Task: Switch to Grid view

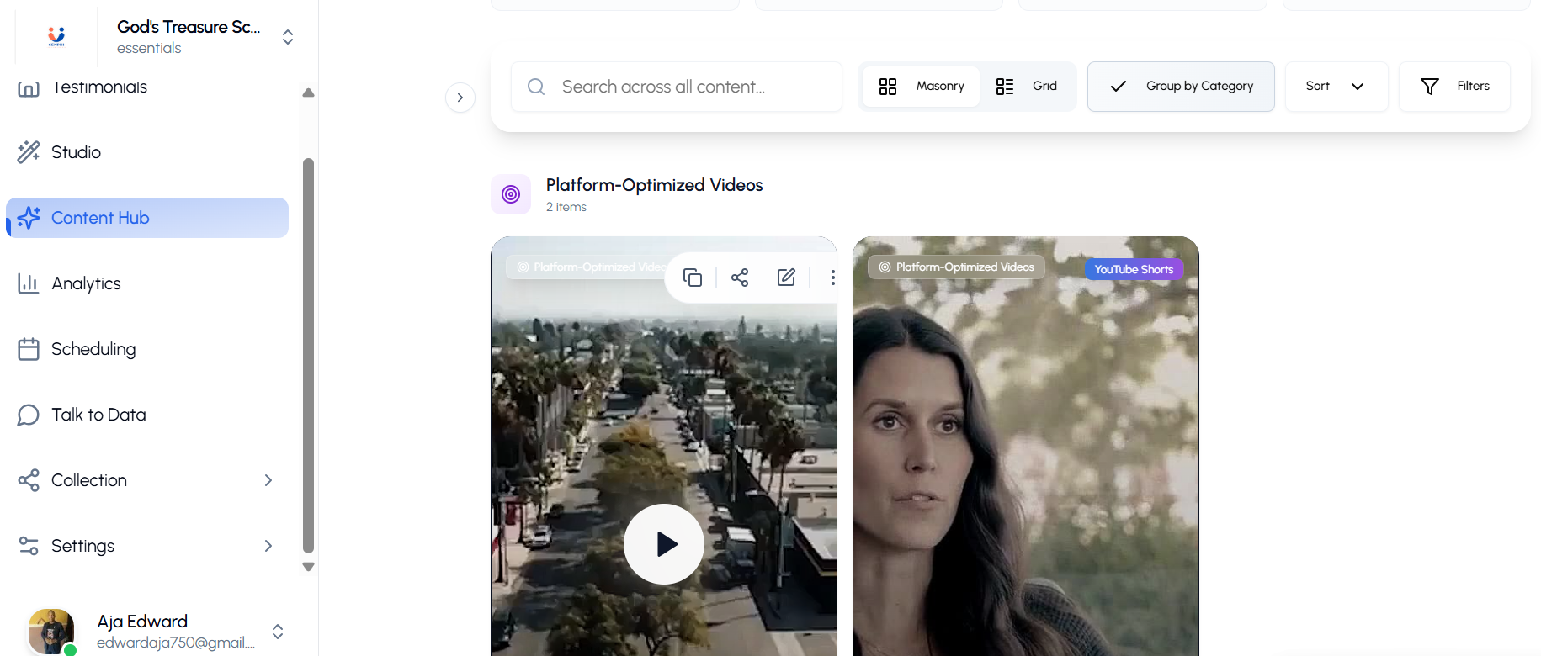Action: (x=1027, y=87)
